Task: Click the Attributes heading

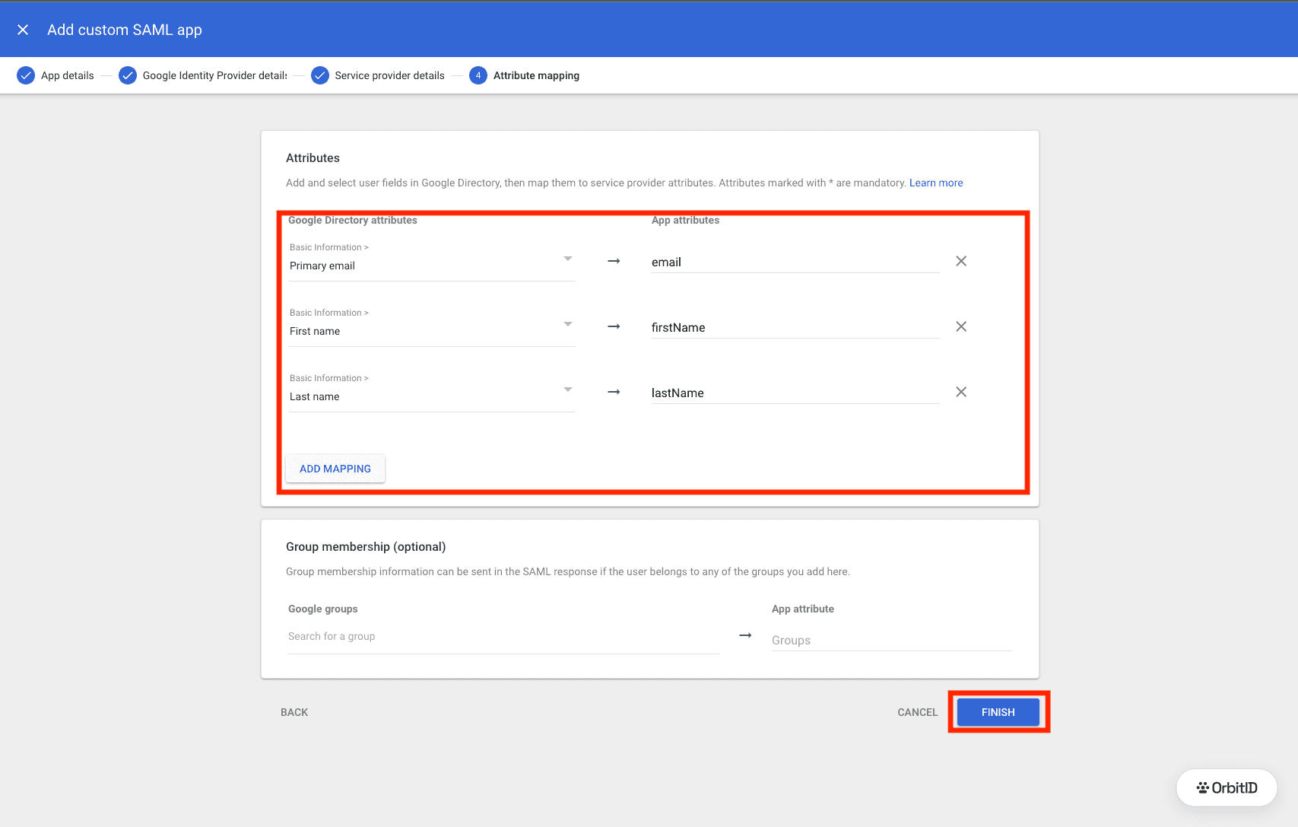Action: pyautogui.click(x=313, y=157)
